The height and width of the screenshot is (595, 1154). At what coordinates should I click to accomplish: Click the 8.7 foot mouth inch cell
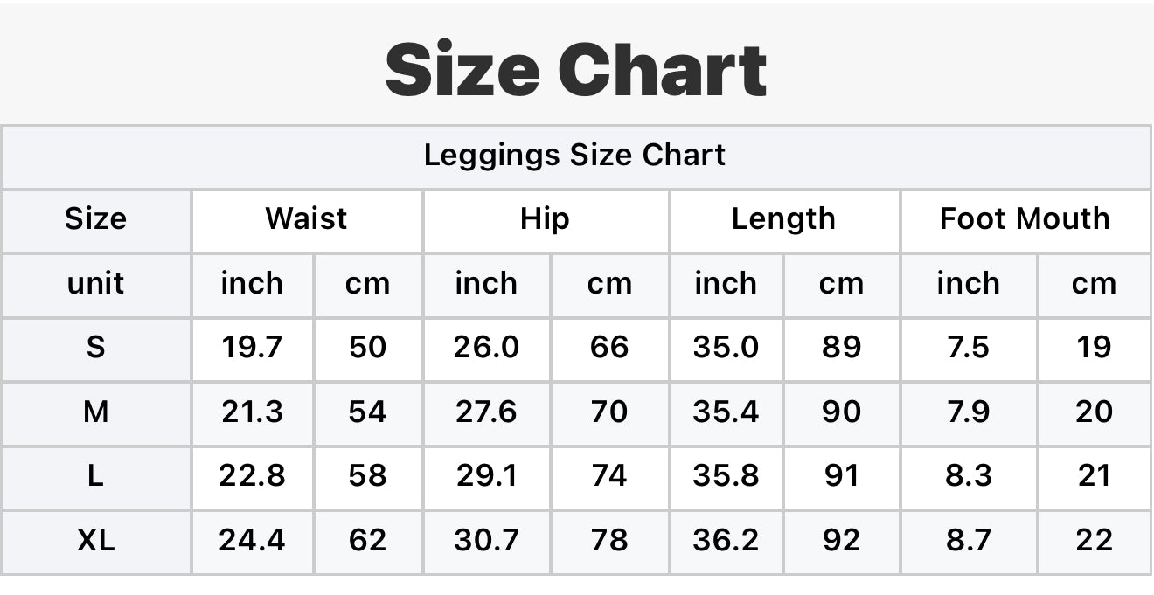pos(968,541)
